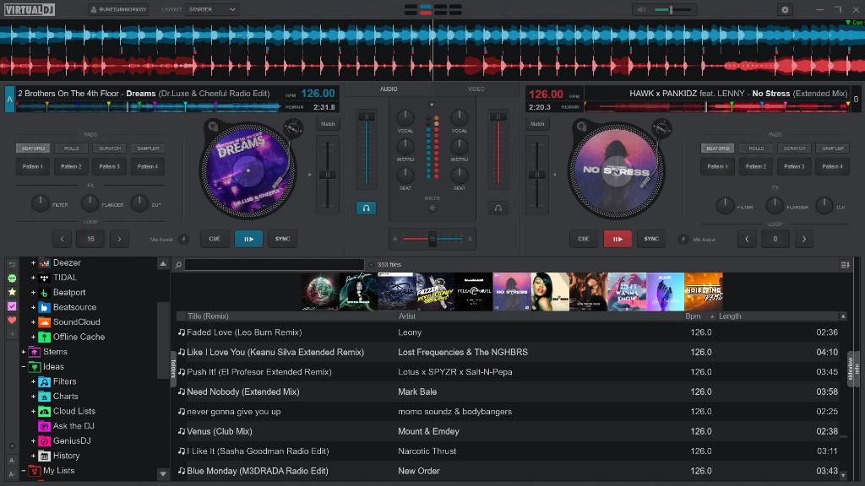The height and width of the screenshot is (486, 865).
Task: Open the STARTER layout dropdown
Action: pos(210,10)
